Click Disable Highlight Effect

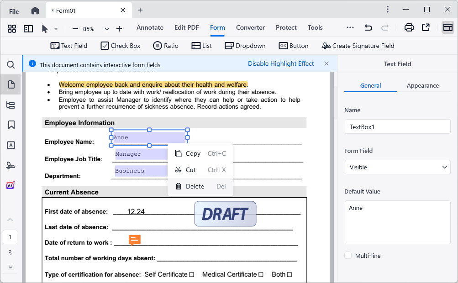pyautogui.click(x=281, y=63)
